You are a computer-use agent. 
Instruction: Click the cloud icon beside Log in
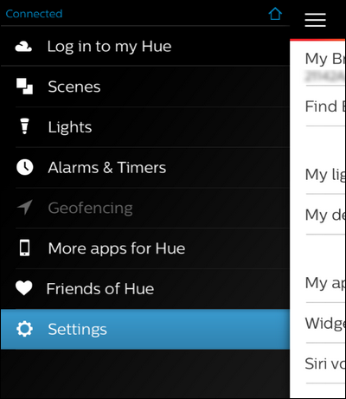23,46
